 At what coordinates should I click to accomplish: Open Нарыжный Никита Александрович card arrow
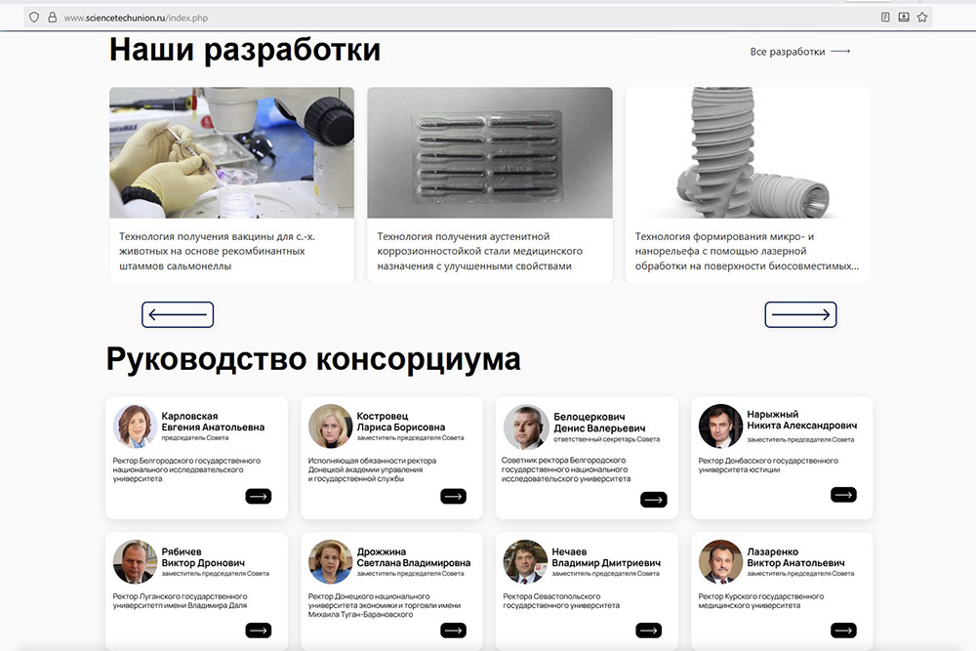point(843,495)
